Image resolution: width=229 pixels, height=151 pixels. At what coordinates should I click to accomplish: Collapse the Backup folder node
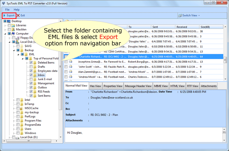coord(14,50)
